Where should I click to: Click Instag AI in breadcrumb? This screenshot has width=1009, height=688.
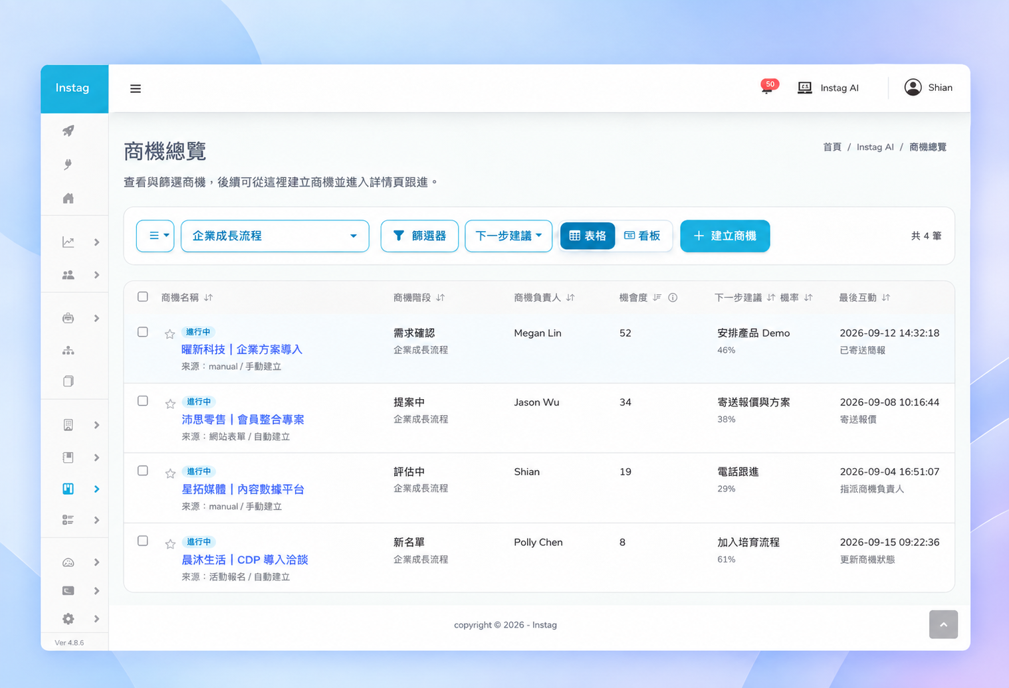[x=875, y=147]
